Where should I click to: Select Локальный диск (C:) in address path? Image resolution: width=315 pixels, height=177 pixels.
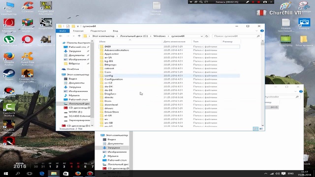pyautogui.click(x=134, y=36)
